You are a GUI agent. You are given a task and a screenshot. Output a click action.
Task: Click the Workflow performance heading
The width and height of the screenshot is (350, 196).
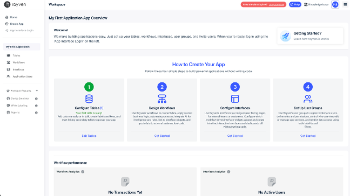click(x=70, y=163)
